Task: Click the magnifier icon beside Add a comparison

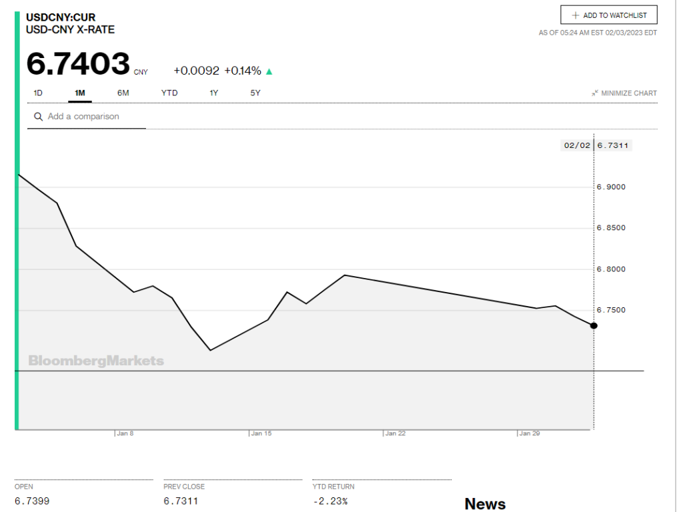Action: coord(37,117)
